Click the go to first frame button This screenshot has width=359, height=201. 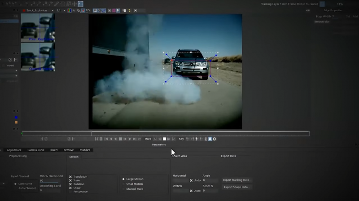pos(106,139)
